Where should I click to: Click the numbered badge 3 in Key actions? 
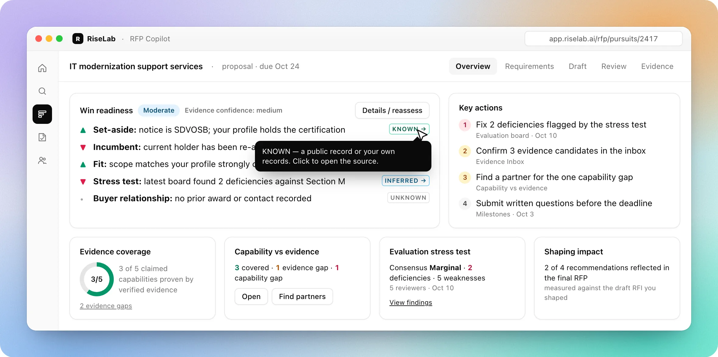pyautogui.click(x=465, y=177)
